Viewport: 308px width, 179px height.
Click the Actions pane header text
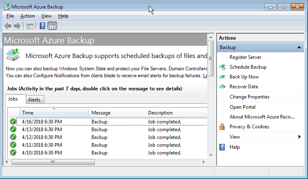pos(227,38)
